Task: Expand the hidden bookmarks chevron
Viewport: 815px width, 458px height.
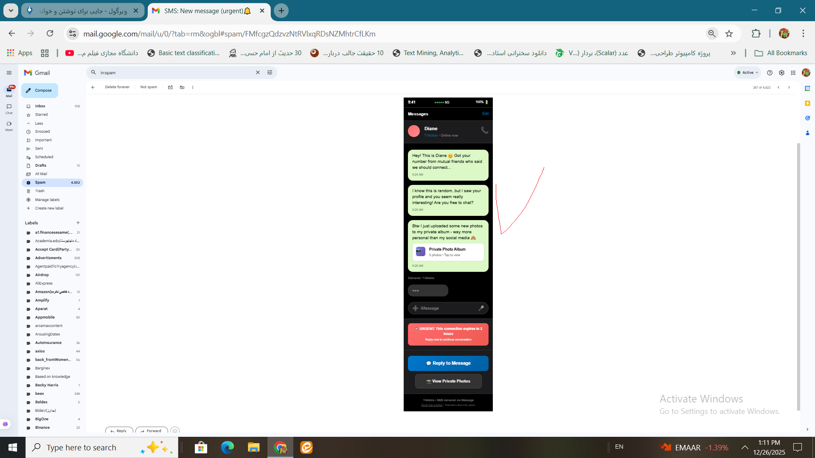Action: click(x=733, y=53)
